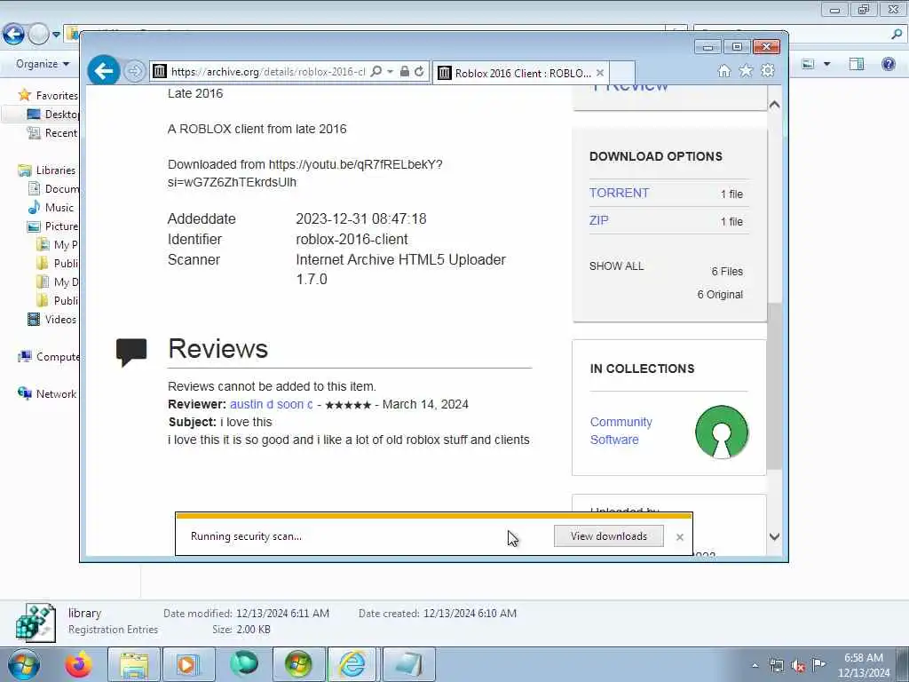
Task: Click the muted volume tray icon
Action: coord(798,666)
